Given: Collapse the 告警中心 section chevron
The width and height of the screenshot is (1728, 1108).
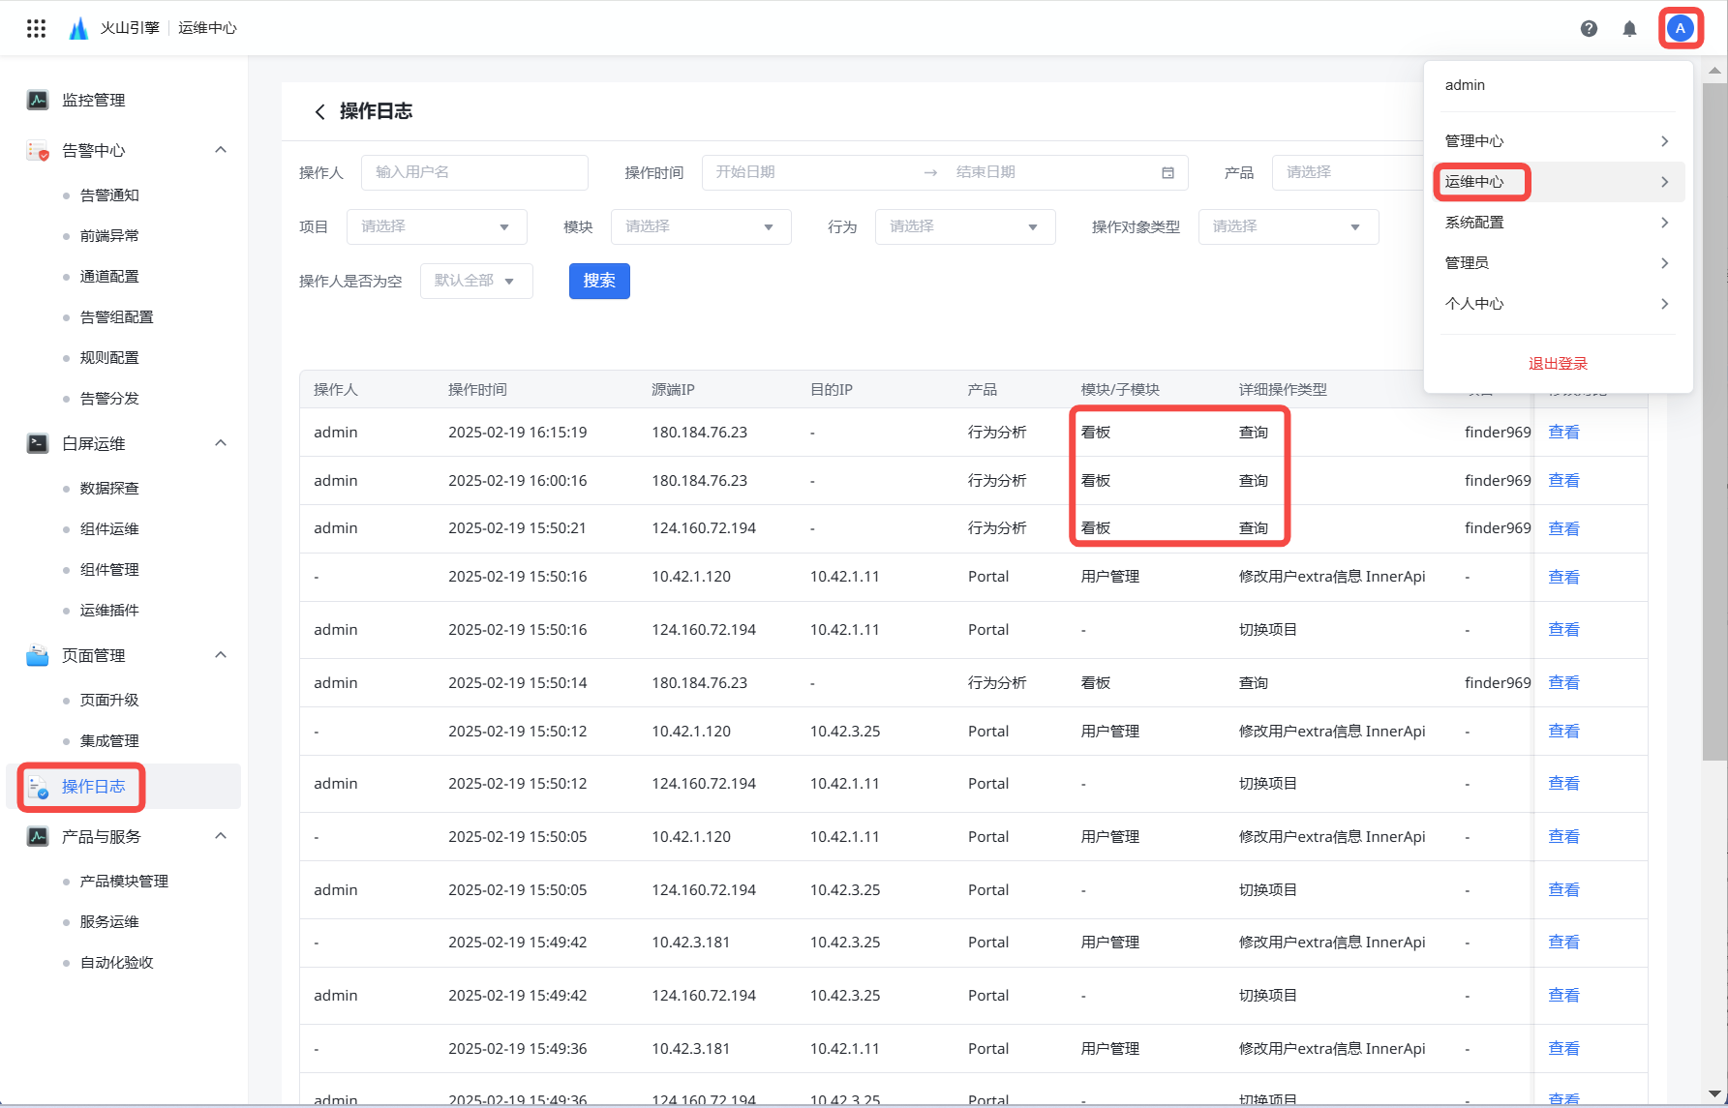Looking at the screenshot, I should tap(221, 150).
